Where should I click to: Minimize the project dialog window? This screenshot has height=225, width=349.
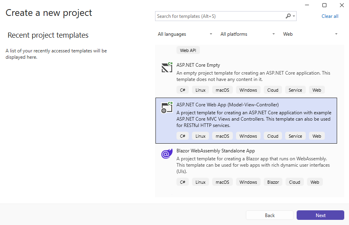(x=307, y=5)
